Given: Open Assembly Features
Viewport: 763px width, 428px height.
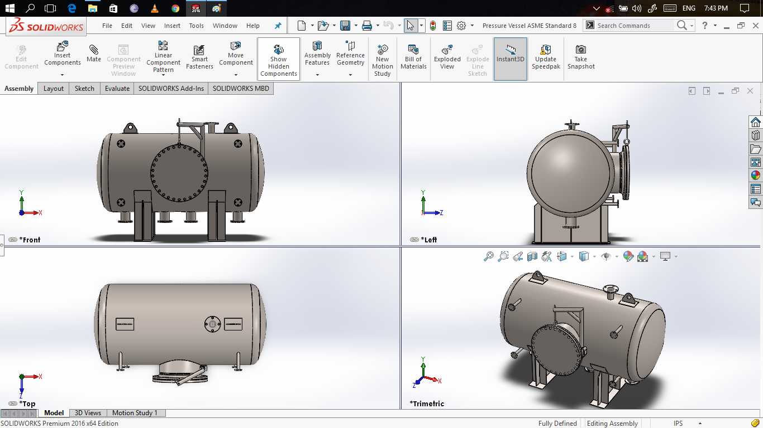Looking at the screenshot, I should [x=317, y=53].
